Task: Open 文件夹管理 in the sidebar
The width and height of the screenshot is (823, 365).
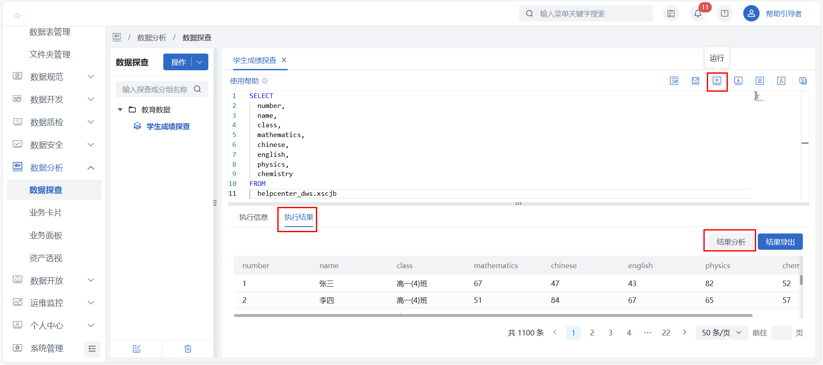Action: coord(50,54)
